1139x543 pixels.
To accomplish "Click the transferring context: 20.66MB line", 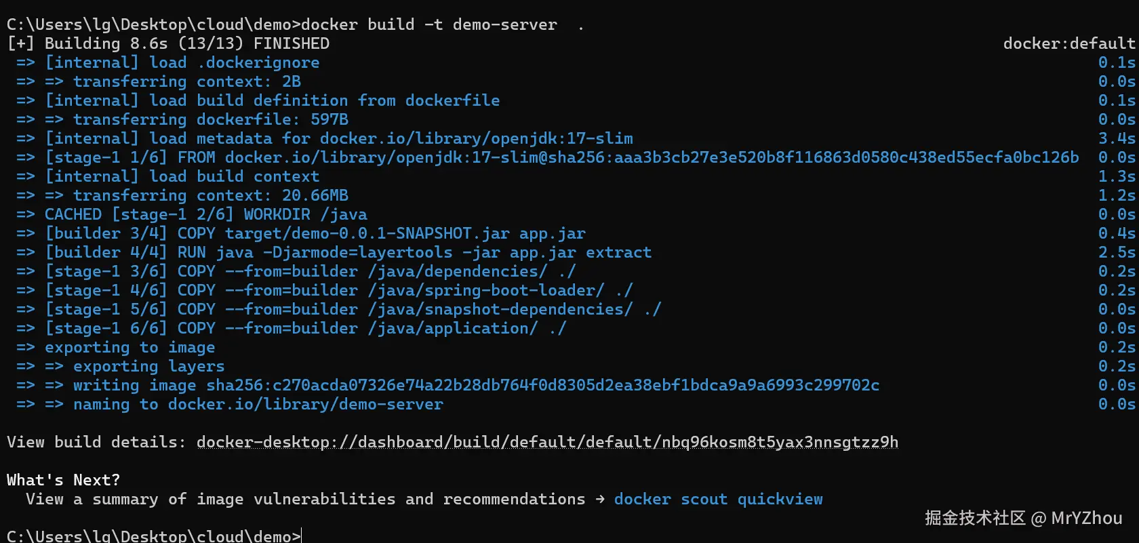I will [x=210, y=196].
